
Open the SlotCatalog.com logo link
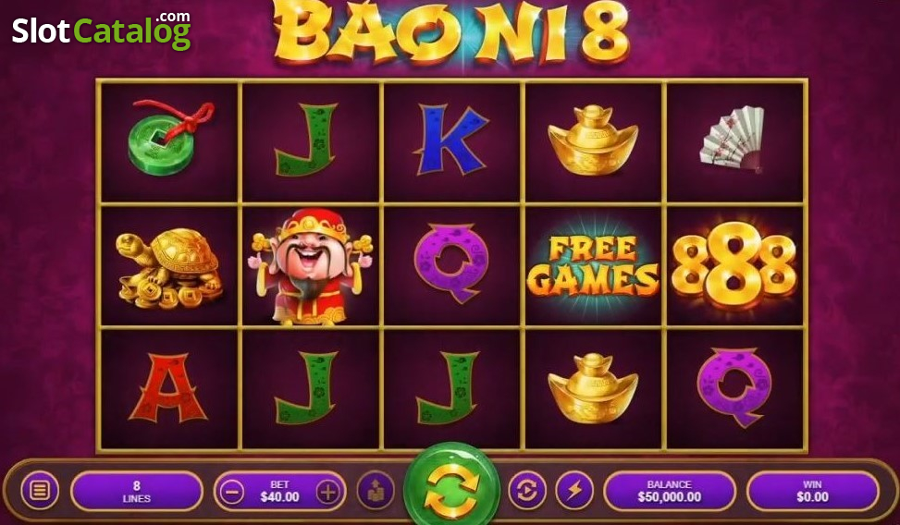tap(102, 30)
